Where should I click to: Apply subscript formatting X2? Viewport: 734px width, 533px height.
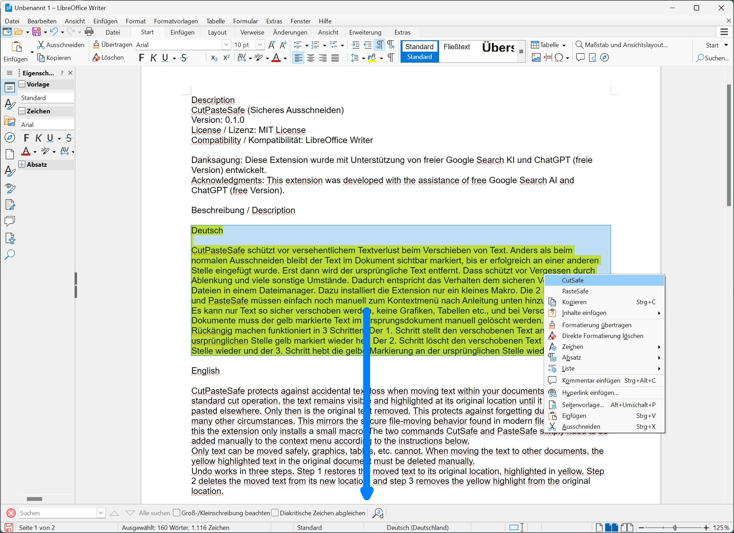click(x=214, y=58)
